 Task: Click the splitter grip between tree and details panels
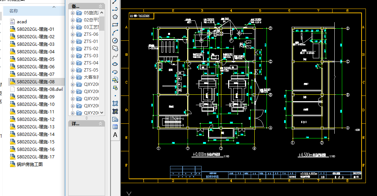click(x=86, y=118)
